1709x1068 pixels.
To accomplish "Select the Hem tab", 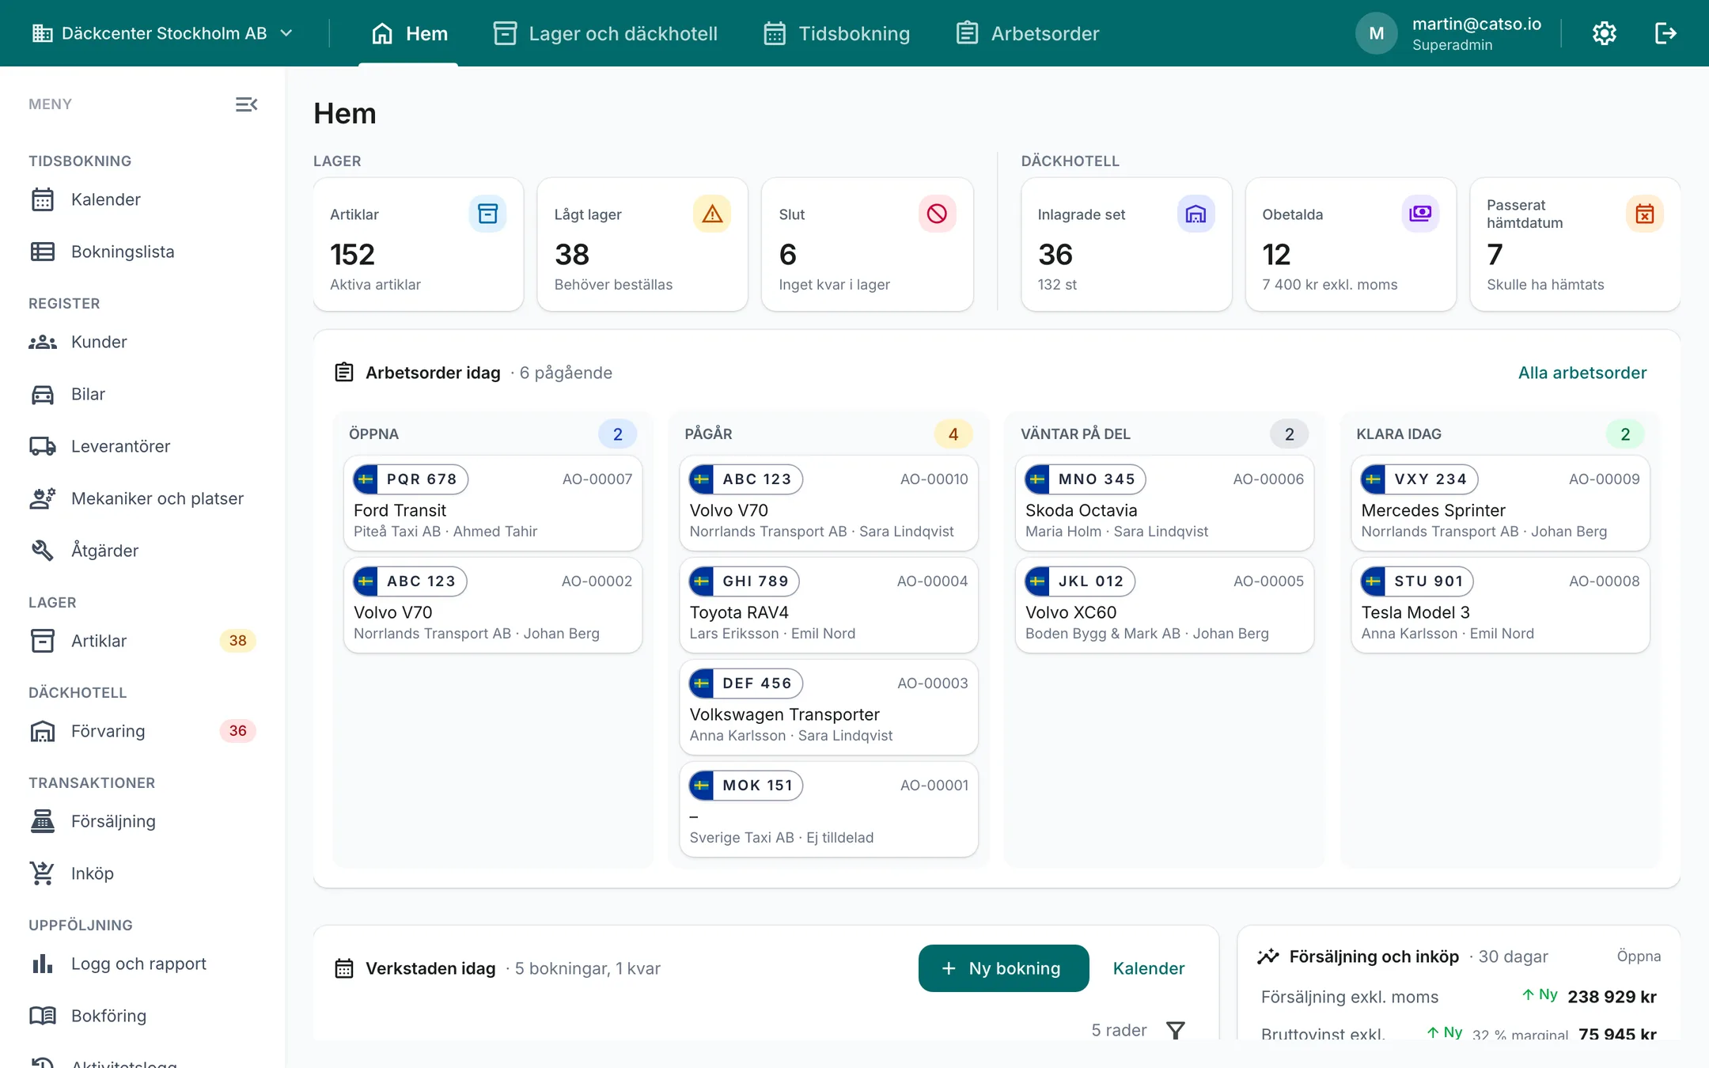I will pyautogui.click(x=409, y=33).
